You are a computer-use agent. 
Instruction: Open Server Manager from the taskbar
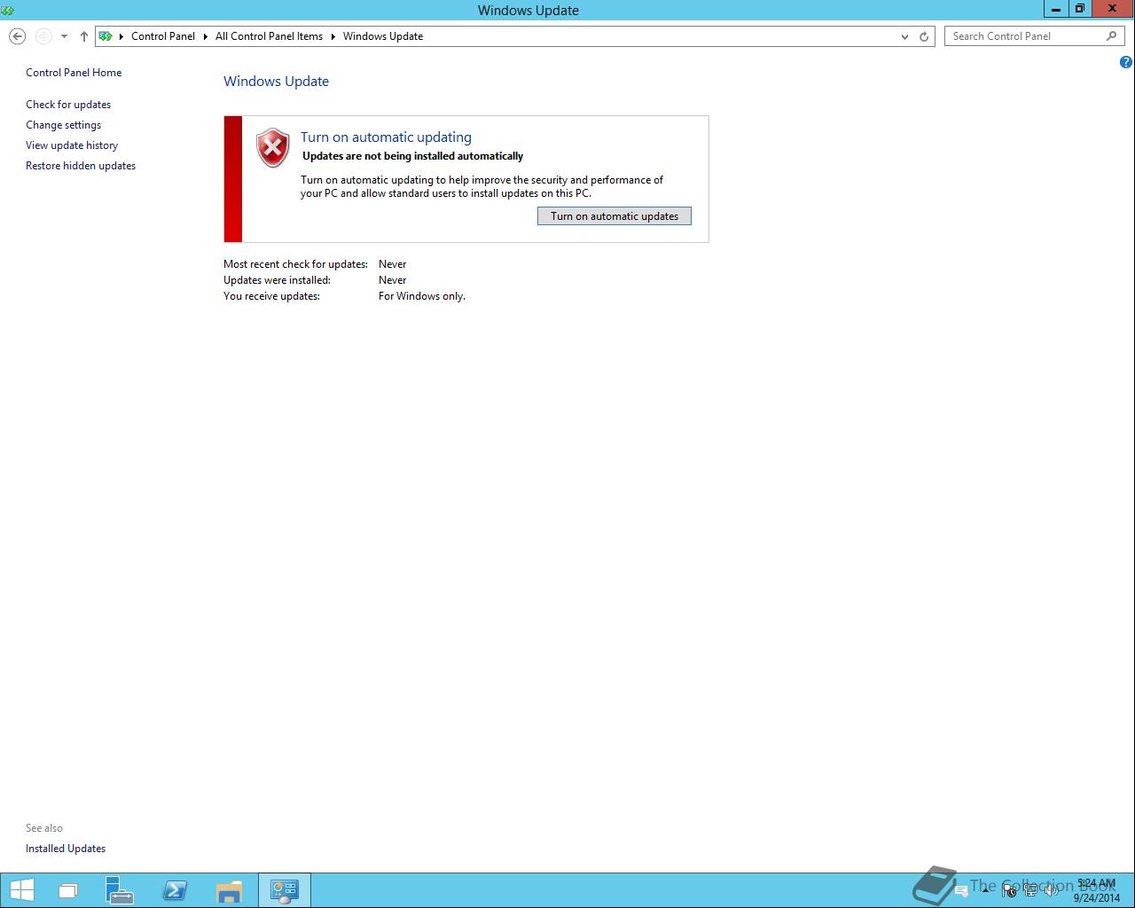click(x=119, y=890)
